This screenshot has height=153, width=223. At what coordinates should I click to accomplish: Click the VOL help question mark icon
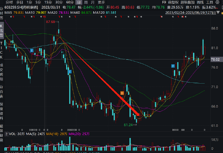6,134
